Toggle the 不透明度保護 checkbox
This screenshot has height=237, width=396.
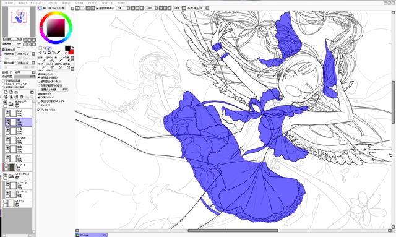pos(4,80)
